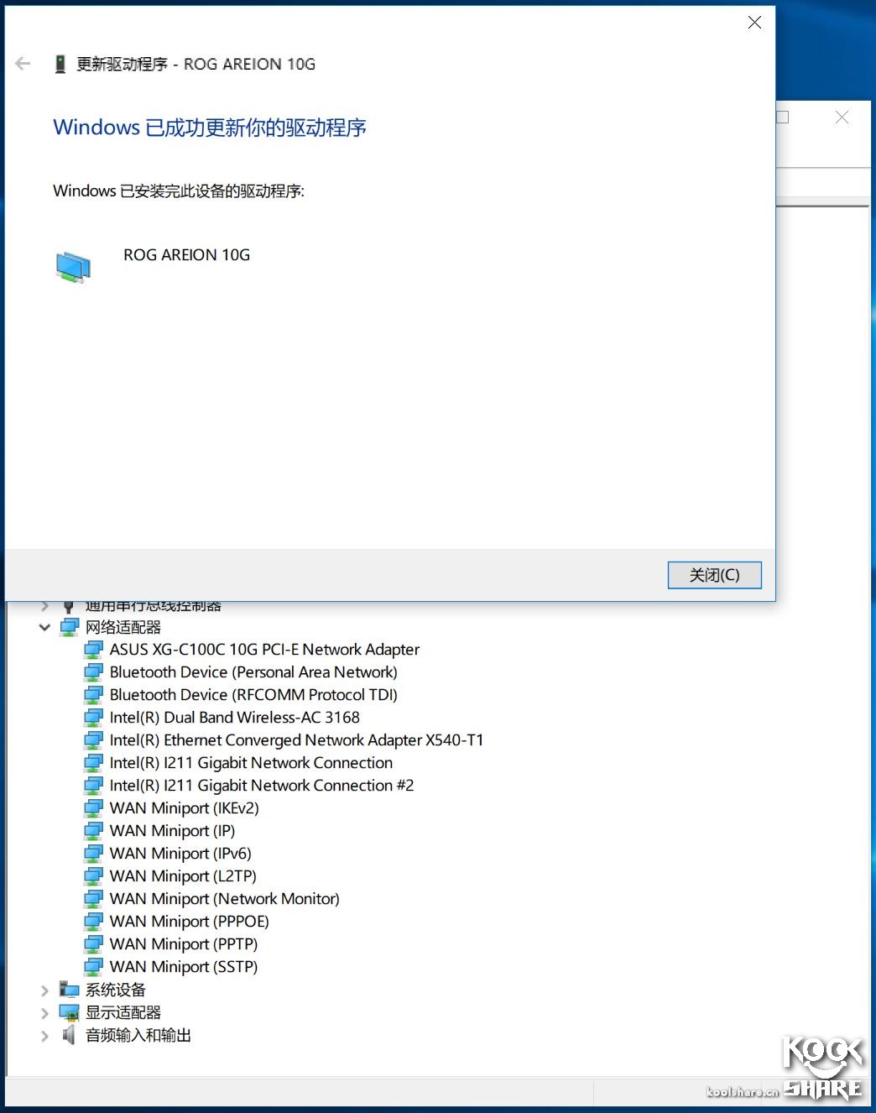The height and width of the screenshot is (1113, 876).
Task: Select WAN Miniport (PPPOE) entry
Action: coord(189,922)
